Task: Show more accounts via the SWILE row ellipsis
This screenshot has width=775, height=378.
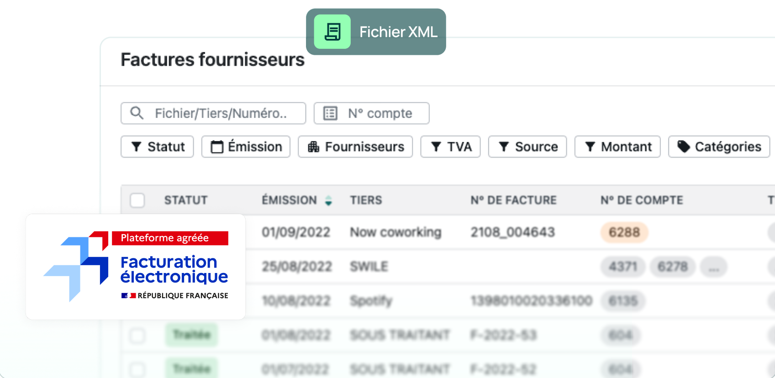Action: point(714,267)
